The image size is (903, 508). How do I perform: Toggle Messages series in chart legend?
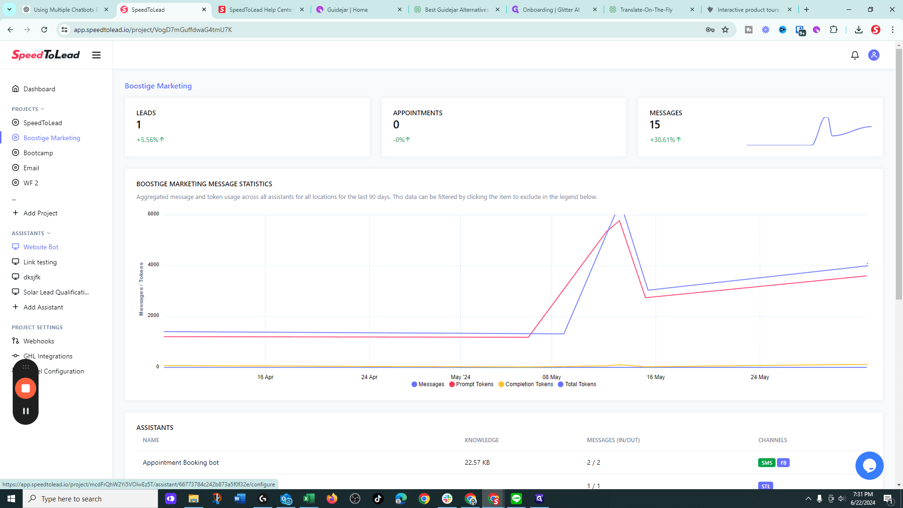[x=428, y=384]
